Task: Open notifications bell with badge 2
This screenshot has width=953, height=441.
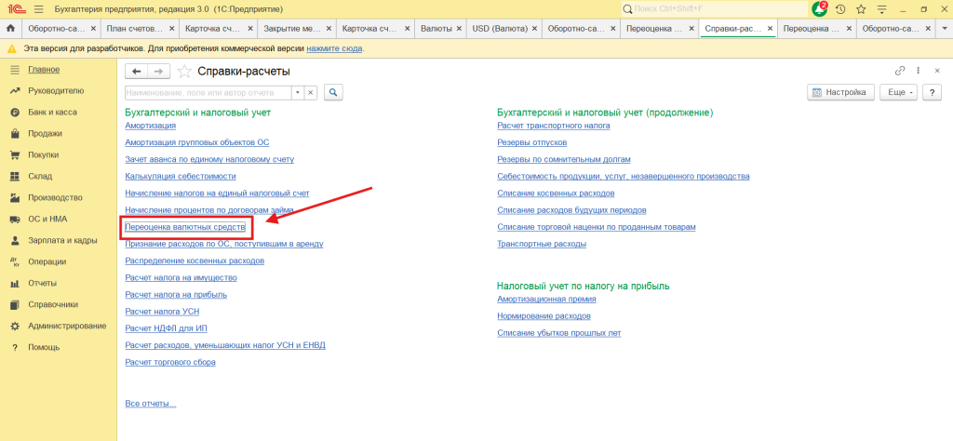Action: point(819,9)
